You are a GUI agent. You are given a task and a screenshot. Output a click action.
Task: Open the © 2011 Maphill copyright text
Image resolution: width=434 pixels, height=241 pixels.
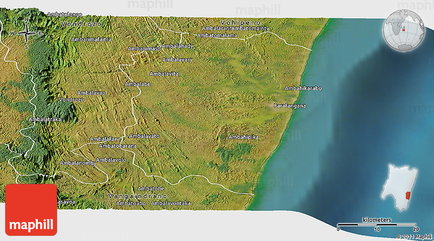[x=414, y=236]
